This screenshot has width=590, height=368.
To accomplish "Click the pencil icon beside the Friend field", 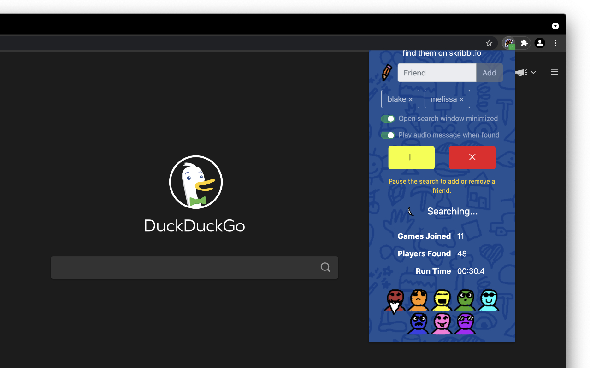I will click(387, 73).
